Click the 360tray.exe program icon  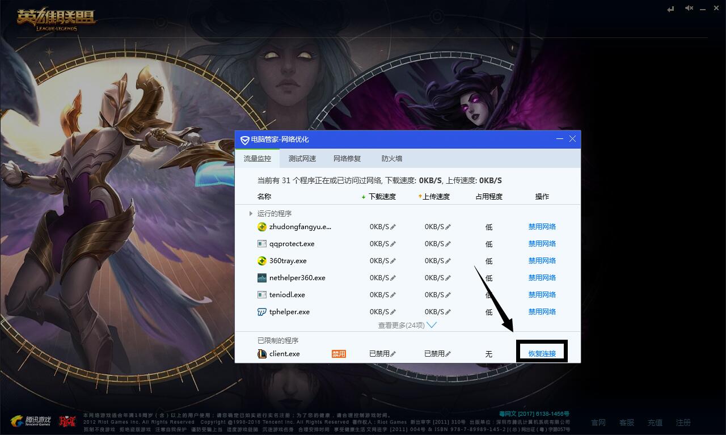pyautogui.click(x=261, y=261)
